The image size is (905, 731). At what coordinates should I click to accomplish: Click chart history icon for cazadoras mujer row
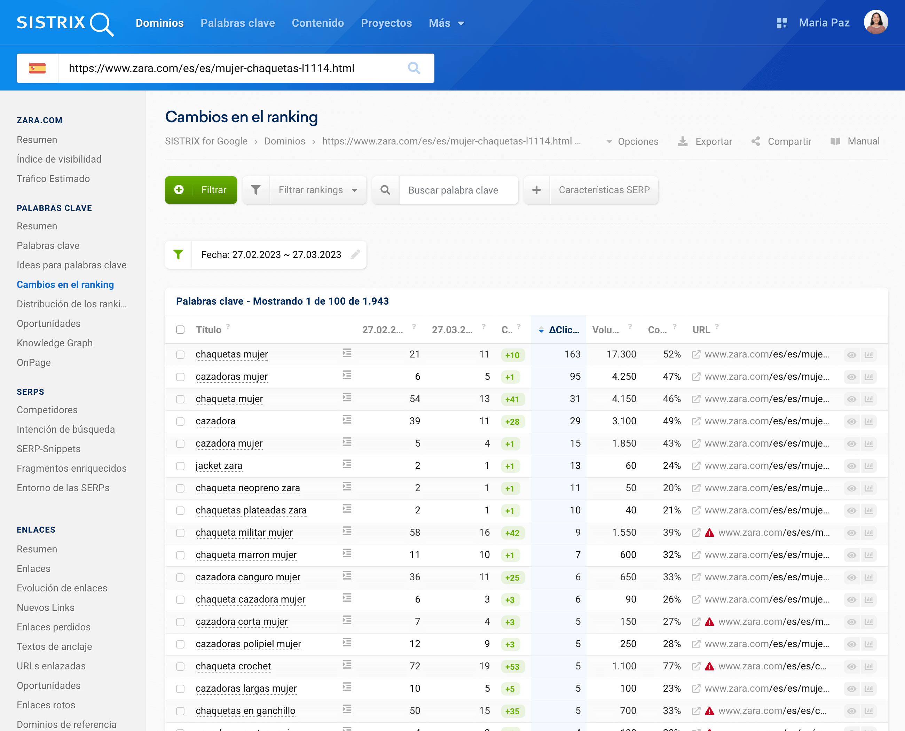868,376
